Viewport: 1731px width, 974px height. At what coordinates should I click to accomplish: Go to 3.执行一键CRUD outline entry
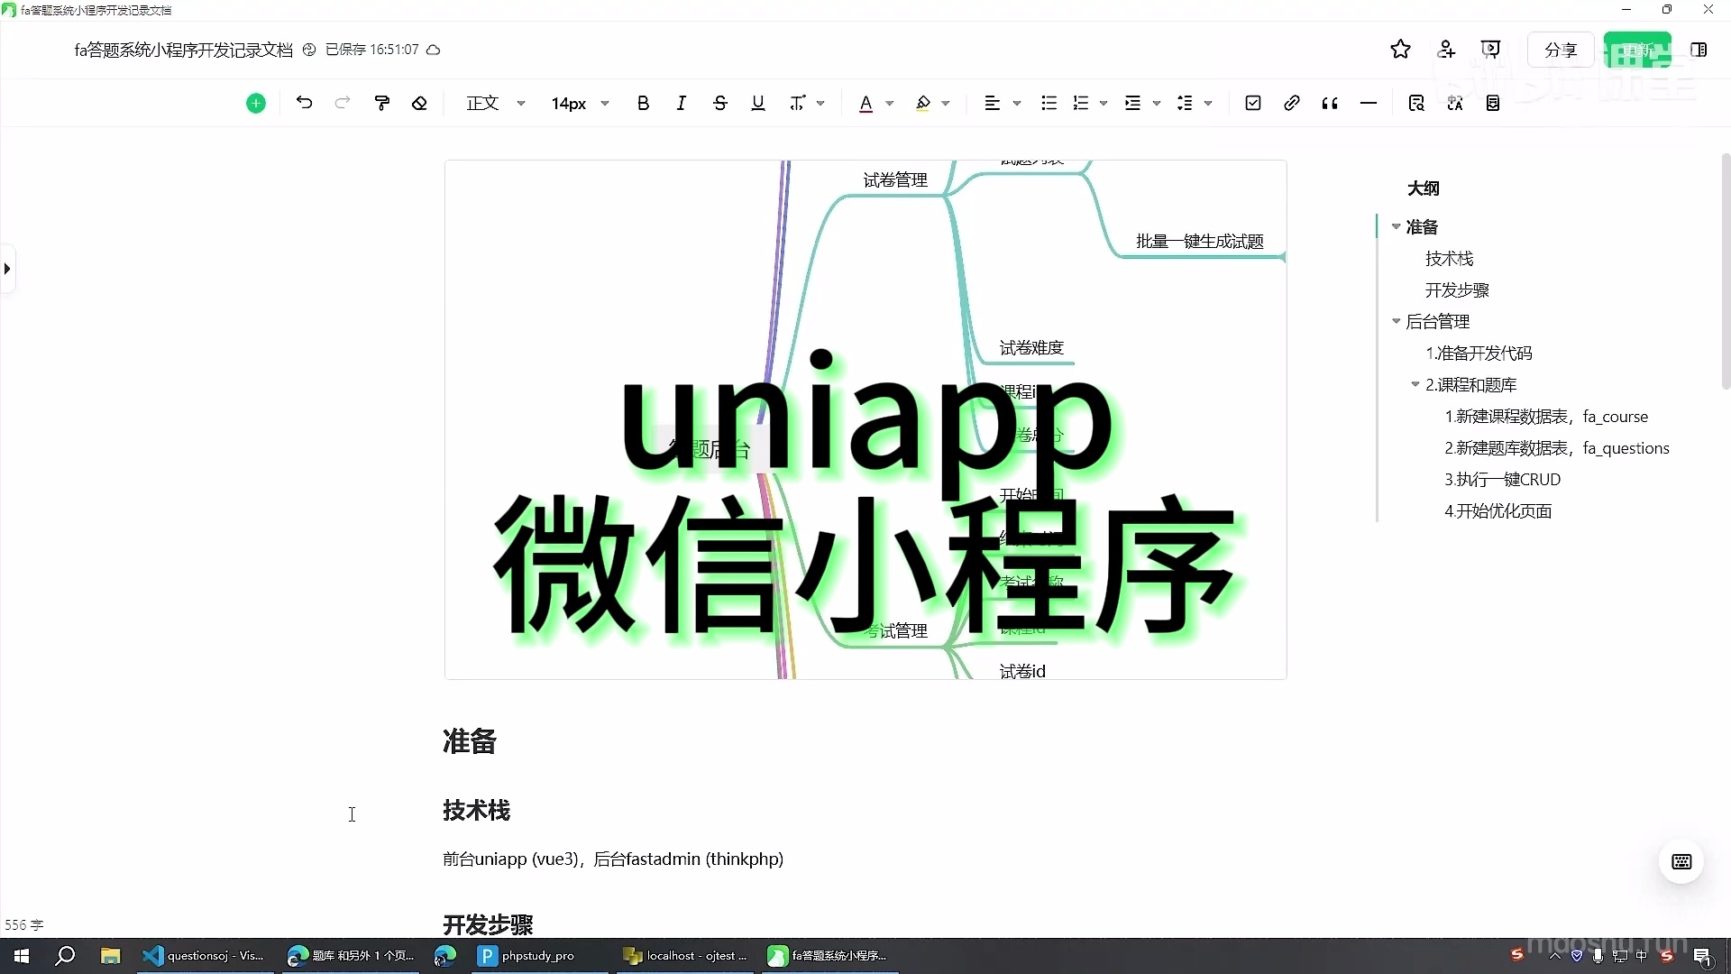(1502, 480)
